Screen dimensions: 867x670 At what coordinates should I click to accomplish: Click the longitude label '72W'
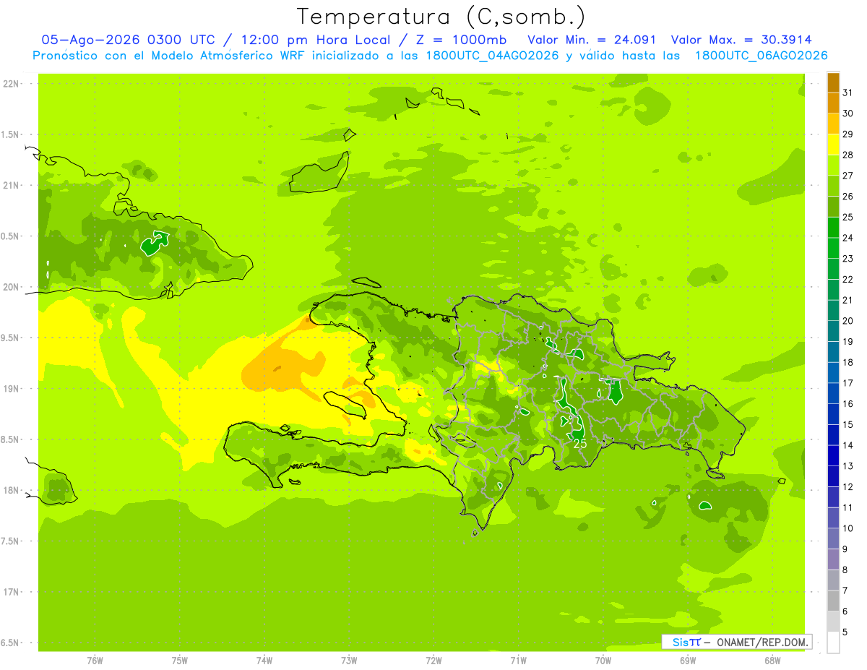[433, 660]
